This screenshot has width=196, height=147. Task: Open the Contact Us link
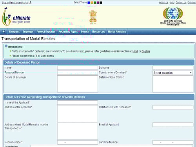point(181,2)
